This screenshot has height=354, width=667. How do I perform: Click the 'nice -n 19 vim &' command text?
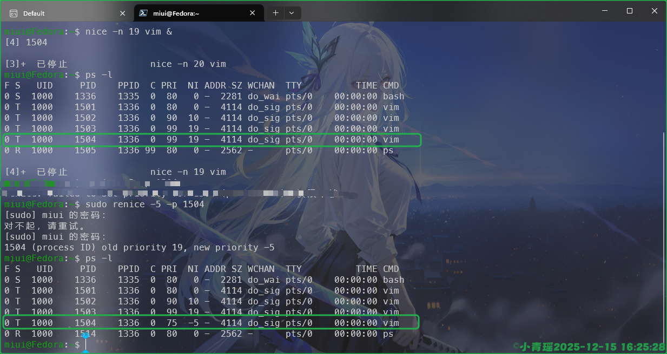[x=129, y=32]
